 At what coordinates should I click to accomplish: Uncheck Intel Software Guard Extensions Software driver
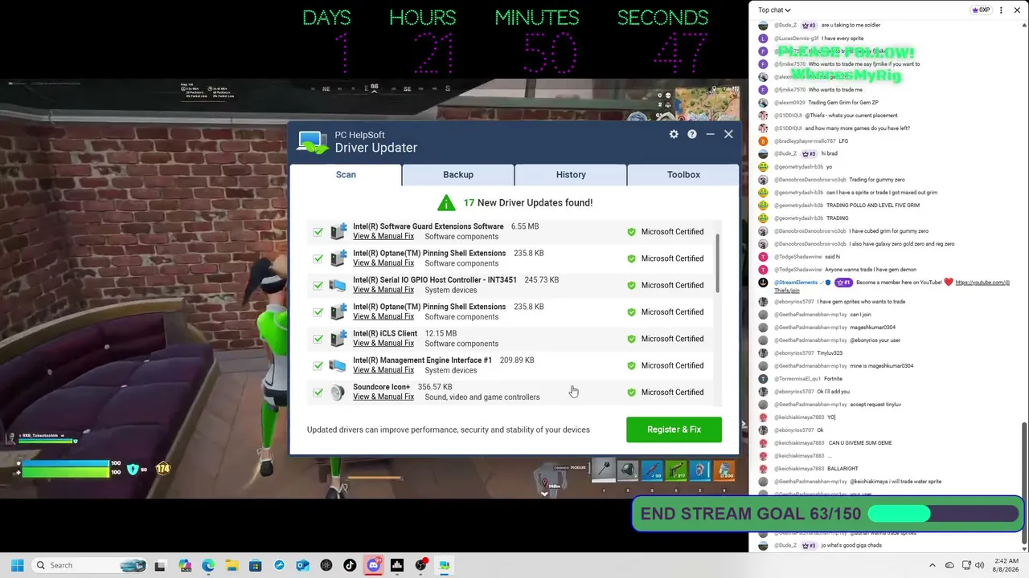(318, 232)
